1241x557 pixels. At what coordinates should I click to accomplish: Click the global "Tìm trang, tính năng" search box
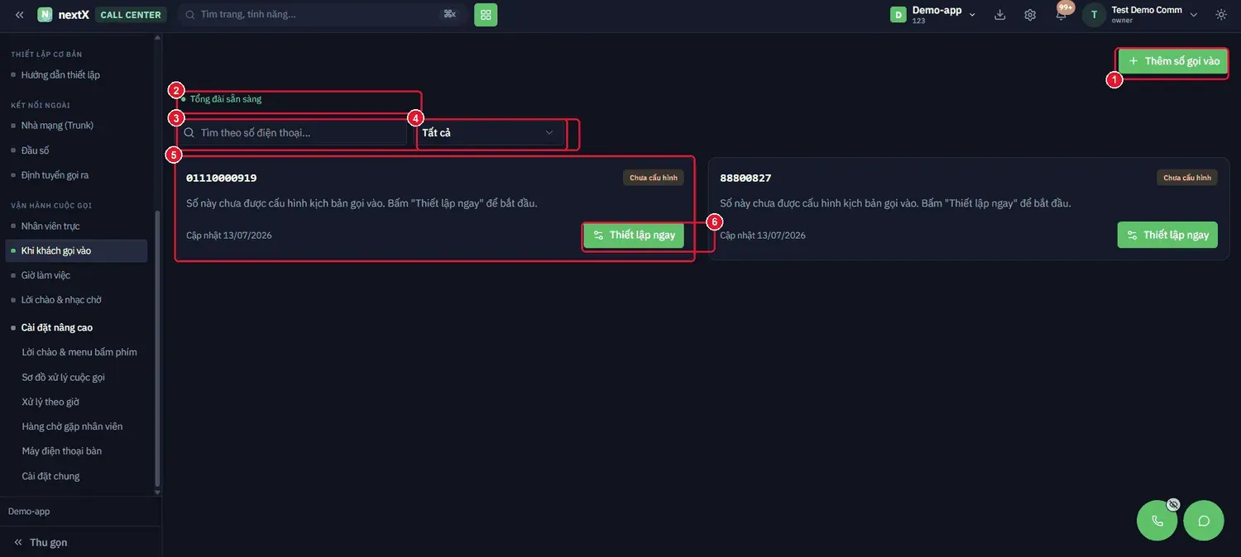(321, 15)
